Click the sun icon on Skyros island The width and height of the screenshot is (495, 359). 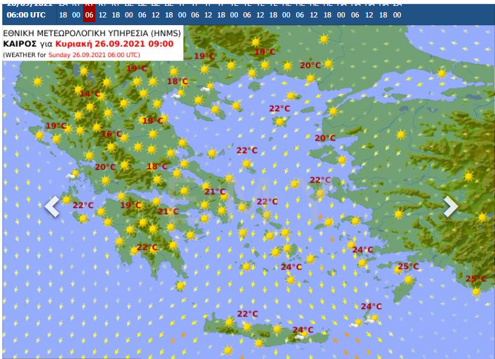[246, 163]
